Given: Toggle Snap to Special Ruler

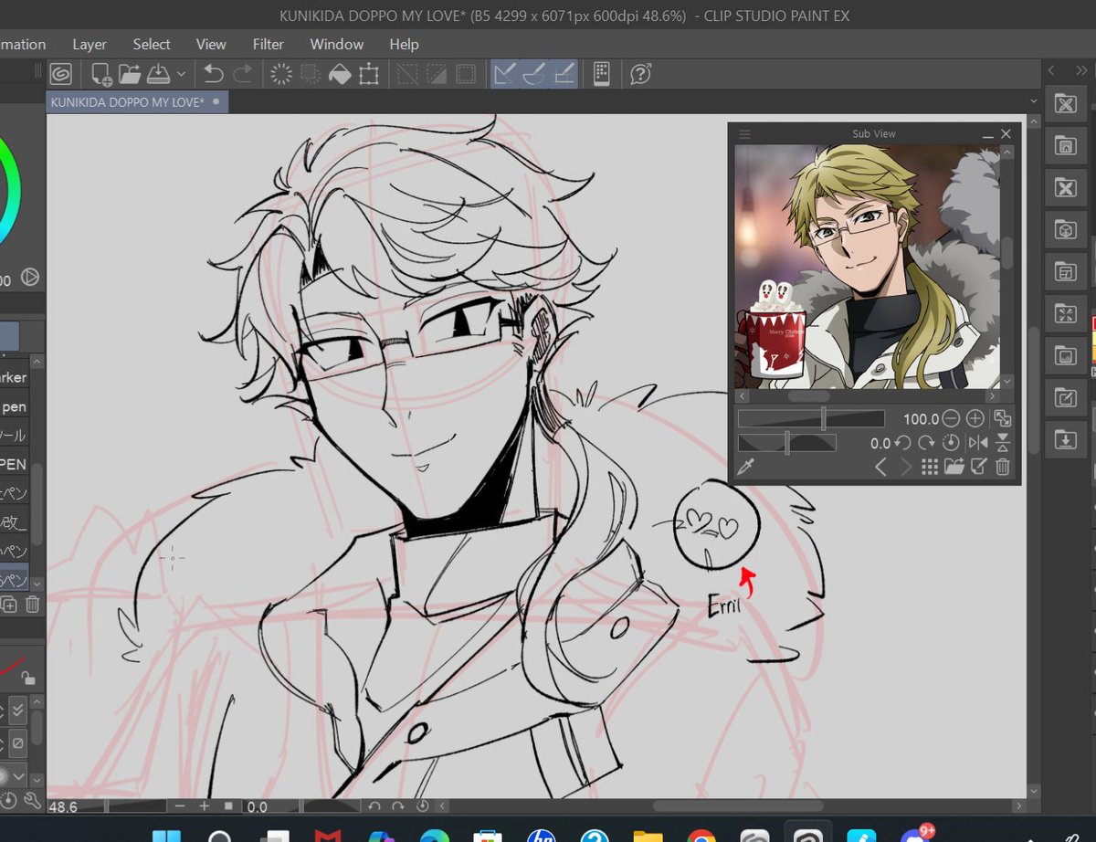Looking at the screenshot, I should tap(535, 74).
